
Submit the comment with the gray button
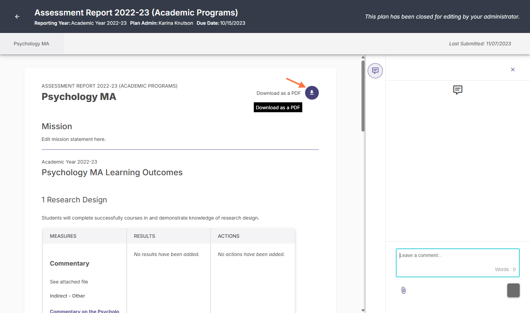pyautogui.click(x=513, y=290)
